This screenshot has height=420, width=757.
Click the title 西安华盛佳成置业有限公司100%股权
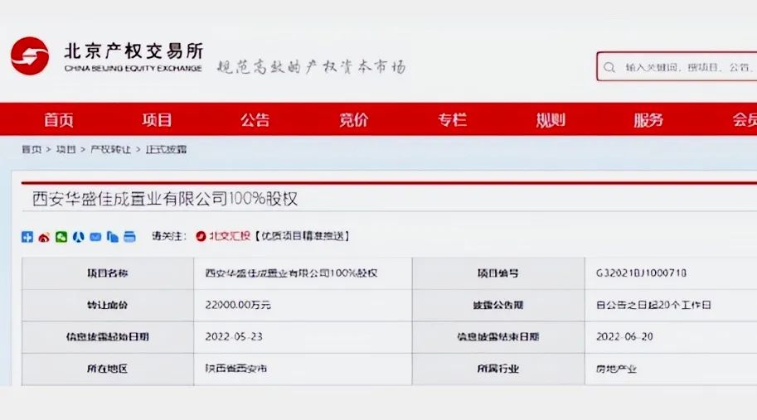point(165,199)
